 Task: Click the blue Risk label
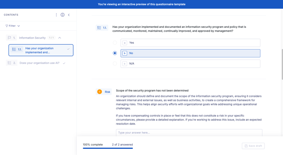click(x=107, y=92)
